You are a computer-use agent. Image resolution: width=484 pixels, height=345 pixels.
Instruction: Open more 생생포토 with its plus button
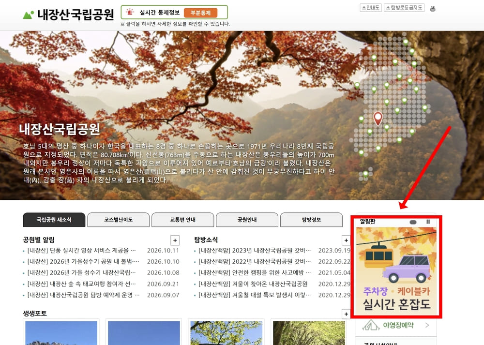coord(346,314)
